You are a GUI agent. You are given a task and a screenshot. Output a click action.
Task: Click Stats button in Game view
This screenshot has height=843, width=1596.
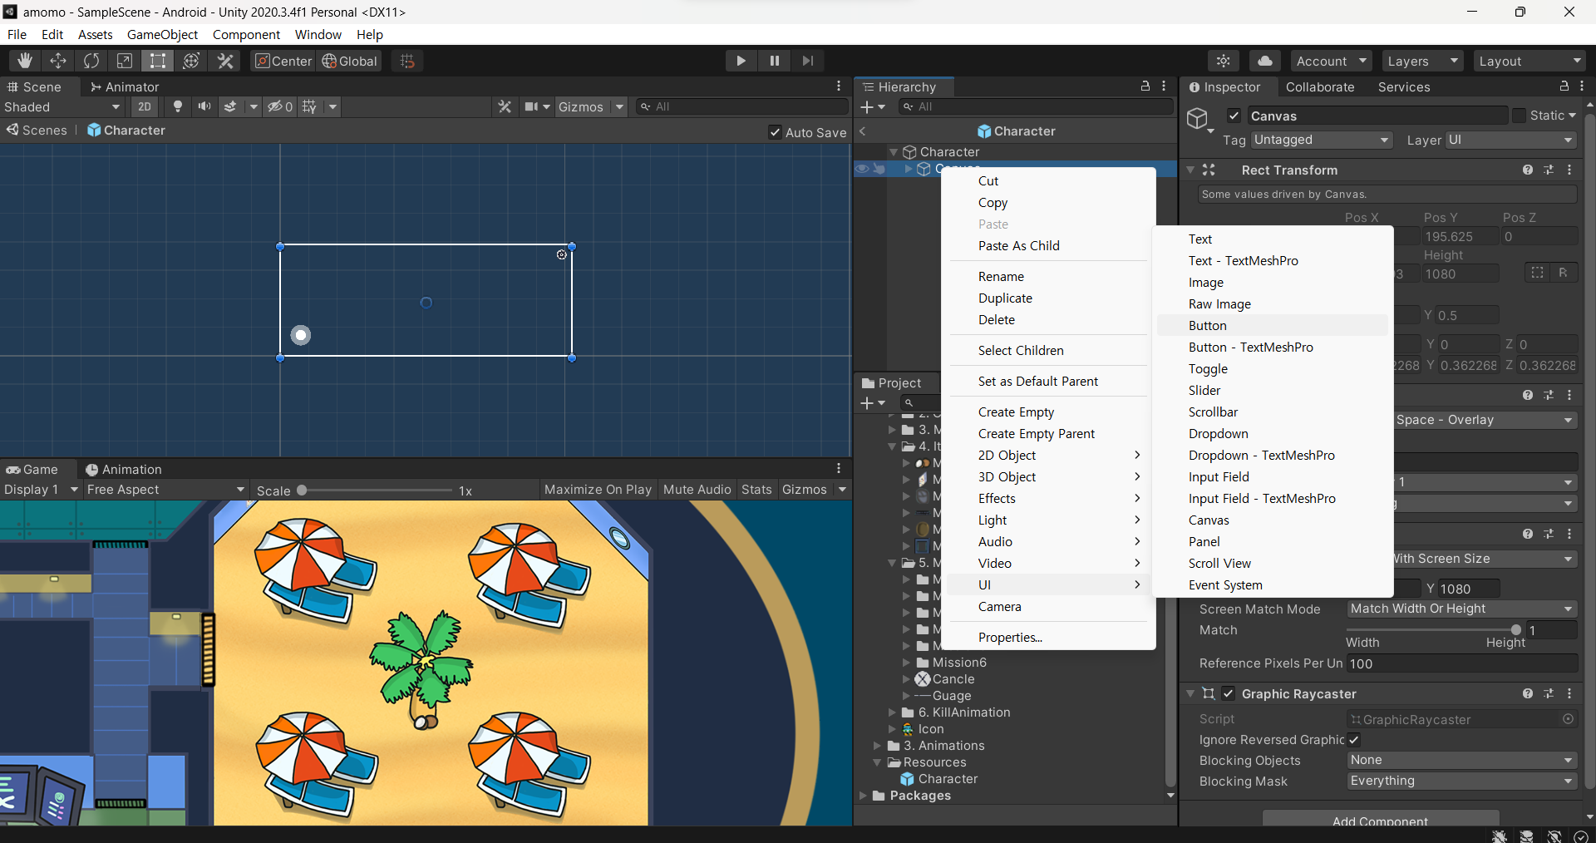pyautogui.click(x=756, y=490)
